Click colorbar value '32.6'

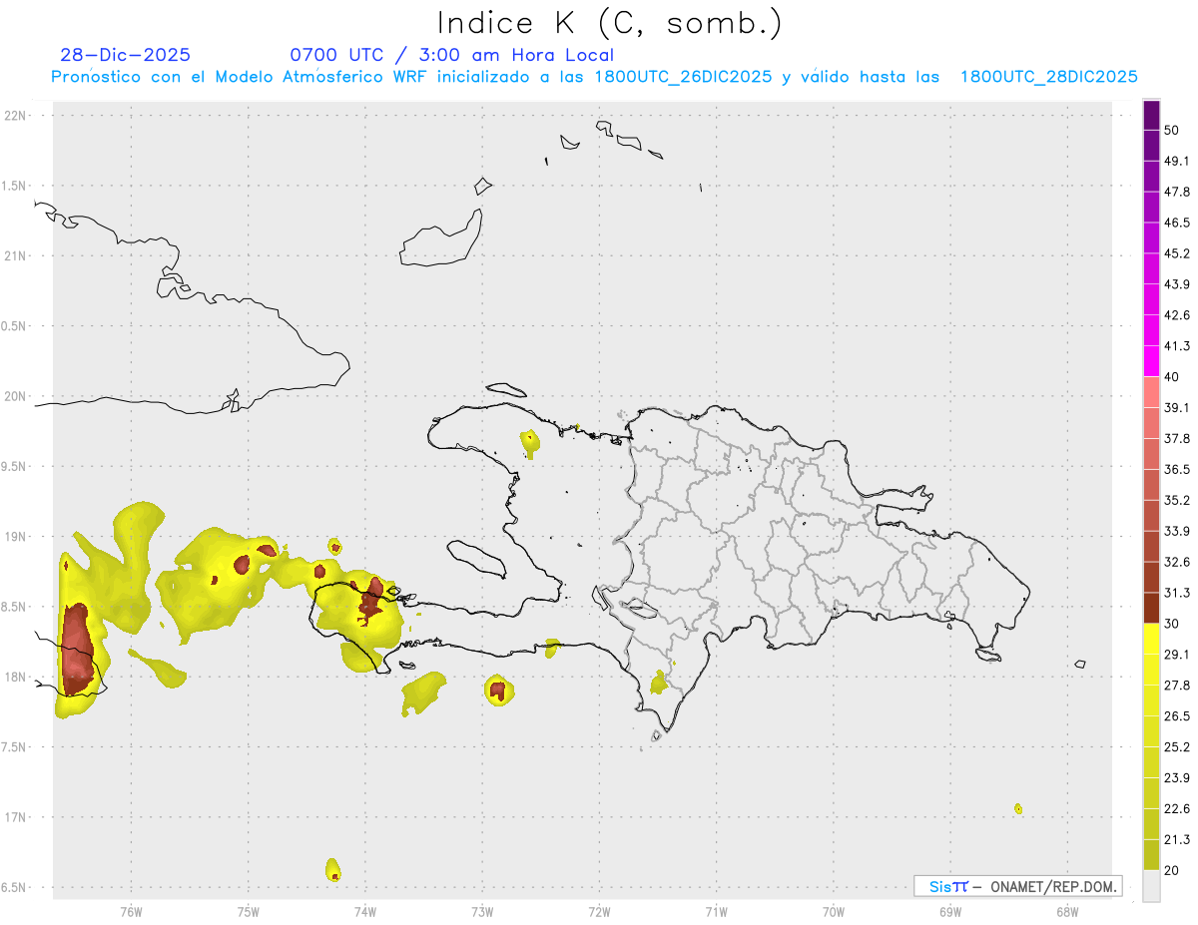[x=1177, y=562]
